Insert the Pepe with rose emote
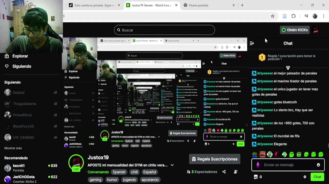 255,154
